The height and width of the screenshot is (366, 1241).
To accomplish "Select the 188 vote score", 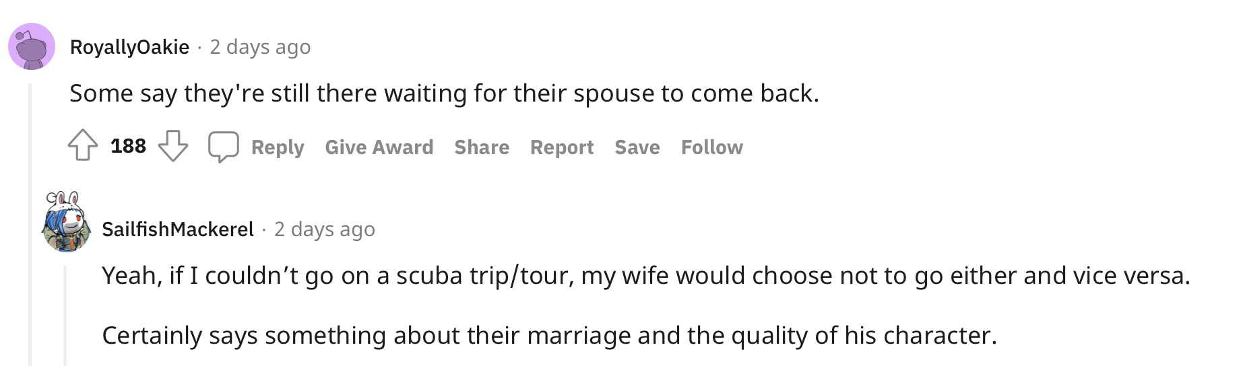I will [x=128, y=146].
